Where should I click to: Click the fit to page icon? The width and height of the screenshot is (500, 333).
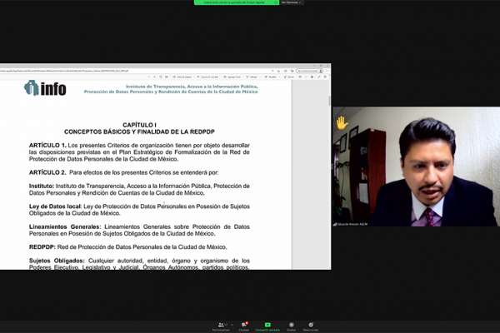[x=167, y=77]
